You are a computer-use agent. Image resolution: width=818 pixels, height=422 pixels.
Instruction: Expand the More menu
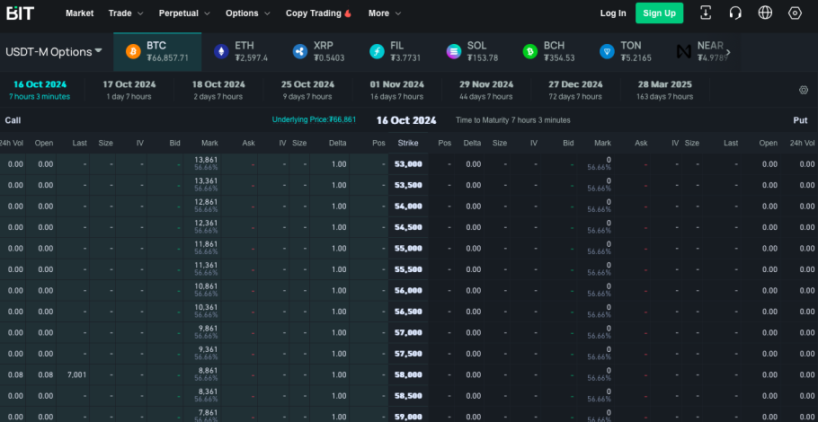point(385,13)
